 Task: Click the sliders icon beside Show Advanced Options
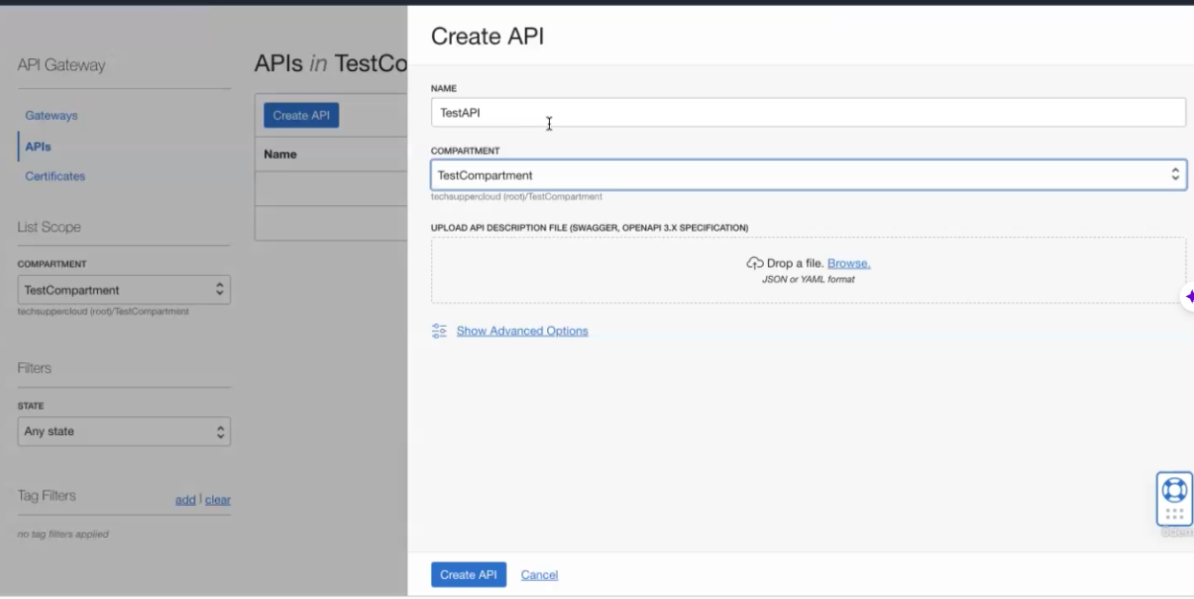440,331
